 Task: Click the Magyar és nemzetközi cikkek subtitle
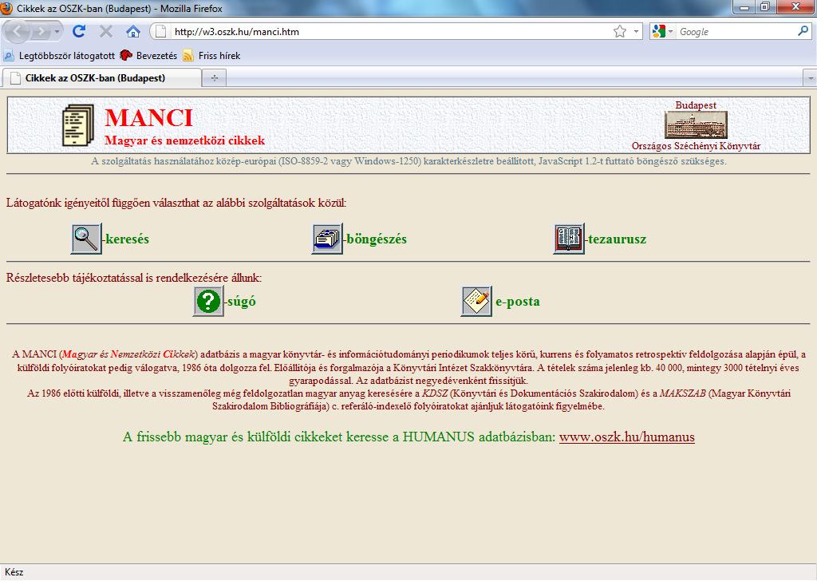pos(185,140)
